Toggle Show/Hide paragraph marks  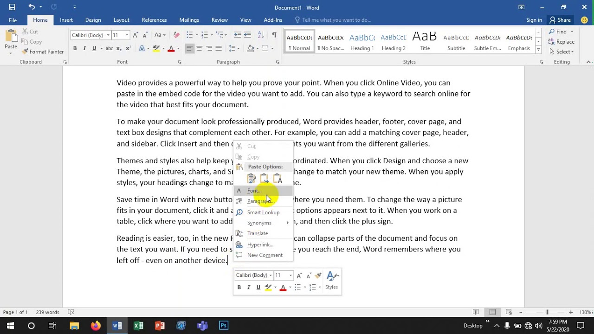click(274, 35)
